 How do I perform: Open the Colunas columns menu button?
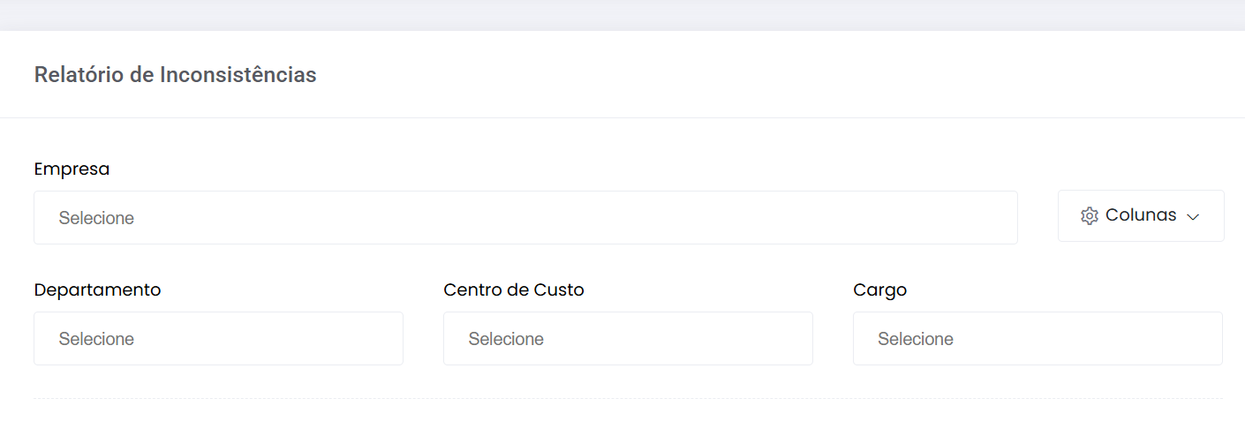coord(1141,215)
